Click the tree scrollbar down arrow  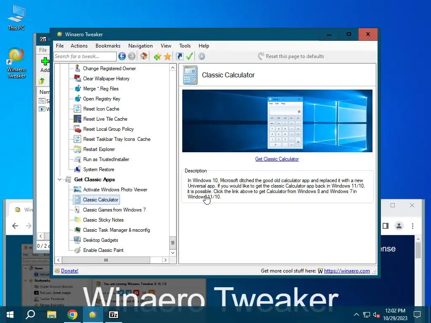(173, 253)
